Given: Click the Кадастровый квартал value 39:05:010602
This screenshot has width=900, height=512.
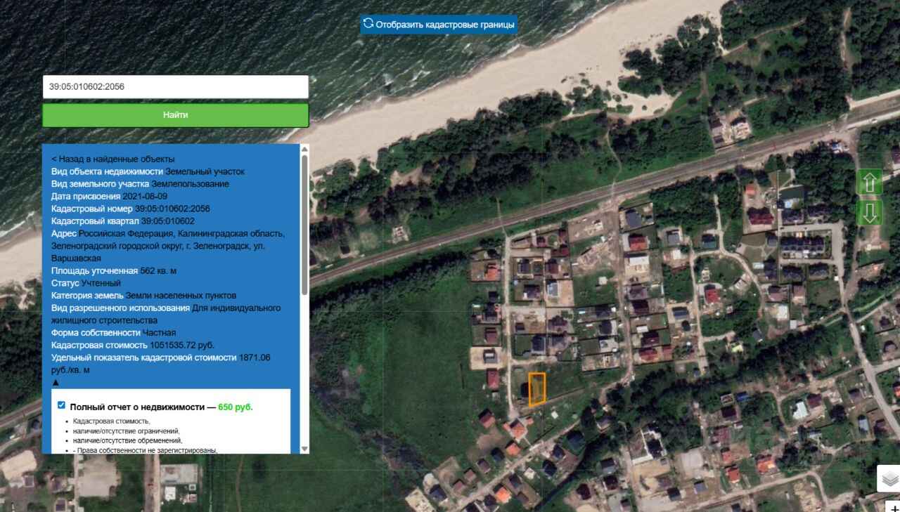Looking at the screenshot, I should (168, 221).
